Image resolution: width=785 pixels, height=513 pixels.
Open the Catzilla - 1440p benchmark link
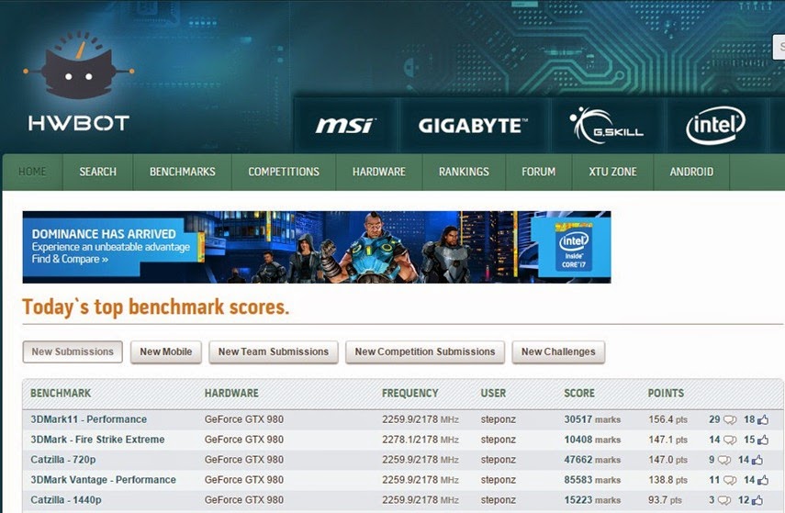tap(66, 499)
